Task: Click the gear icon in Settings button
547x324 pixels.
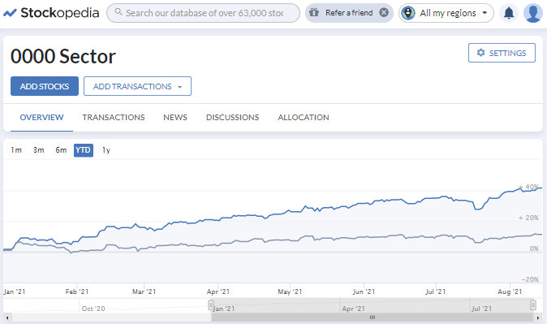Action: point(480,53)
